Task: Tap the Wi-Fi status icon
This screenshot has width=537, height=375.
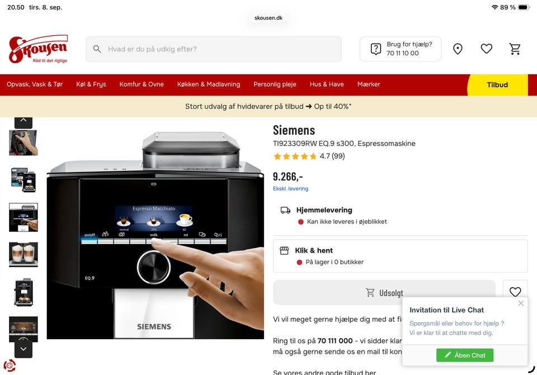Action: coord(494,7)
